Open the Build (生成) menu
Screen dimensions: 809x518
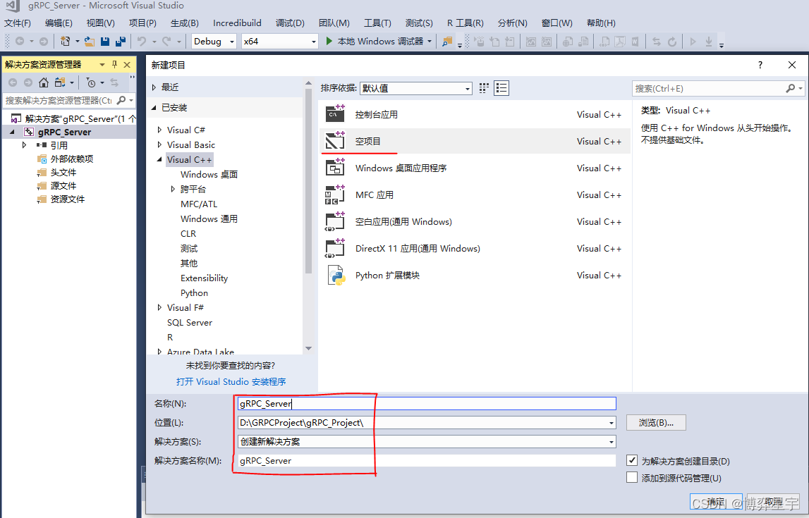[x=184, y=23]
